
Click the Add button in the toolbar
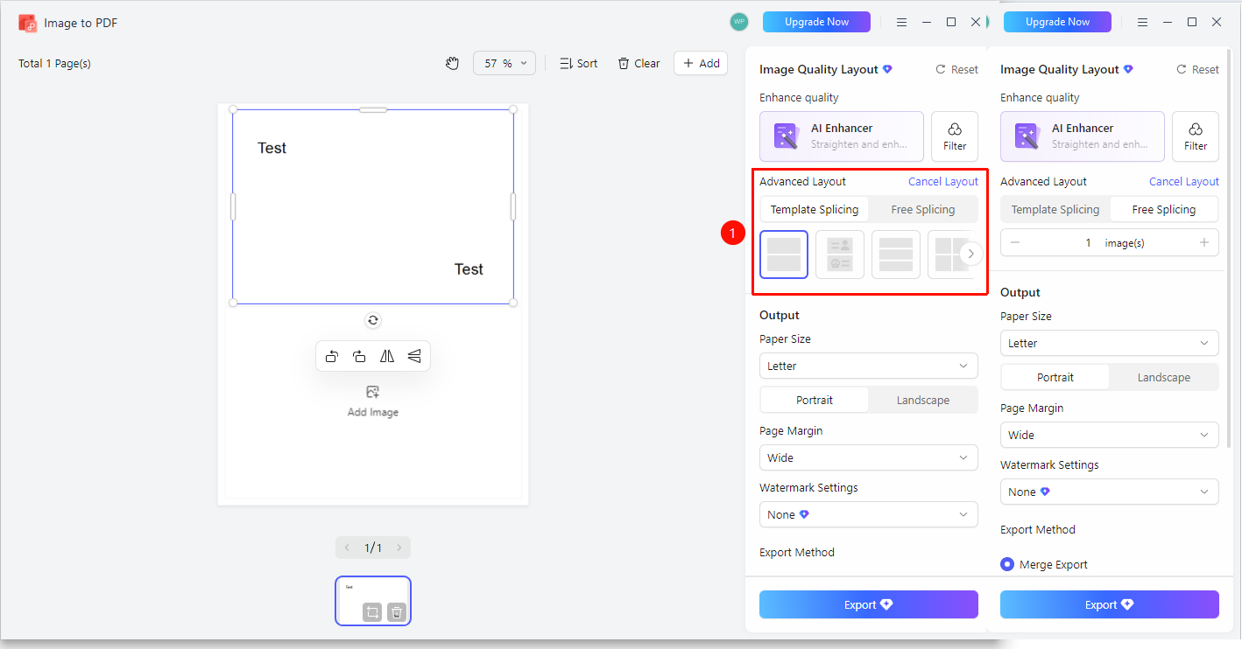[701, 63]
